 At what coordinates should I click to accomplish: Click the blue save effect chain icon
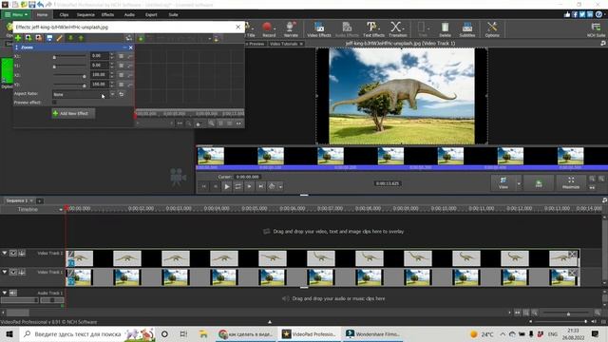click(x=49, y=38)
